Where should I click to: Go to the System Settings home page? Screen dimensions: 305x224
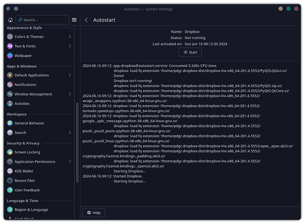(x=10, y=20)
